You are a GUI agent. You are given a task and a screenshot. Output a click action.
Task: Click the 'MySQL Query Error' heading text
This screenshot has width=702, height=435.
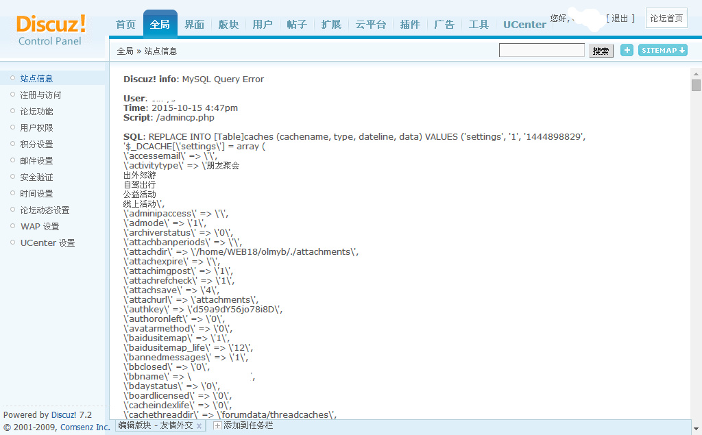pyautogui.click(x=223, y=79)
